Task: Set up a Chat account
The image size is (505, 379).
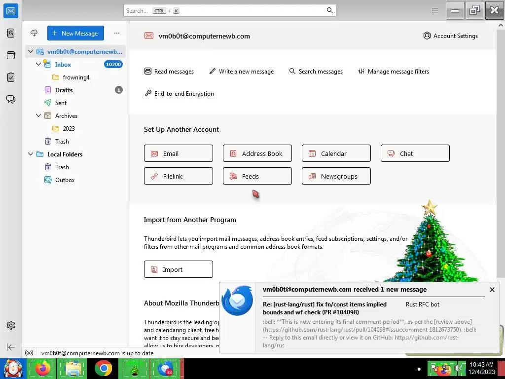Action: pos(415,153)
